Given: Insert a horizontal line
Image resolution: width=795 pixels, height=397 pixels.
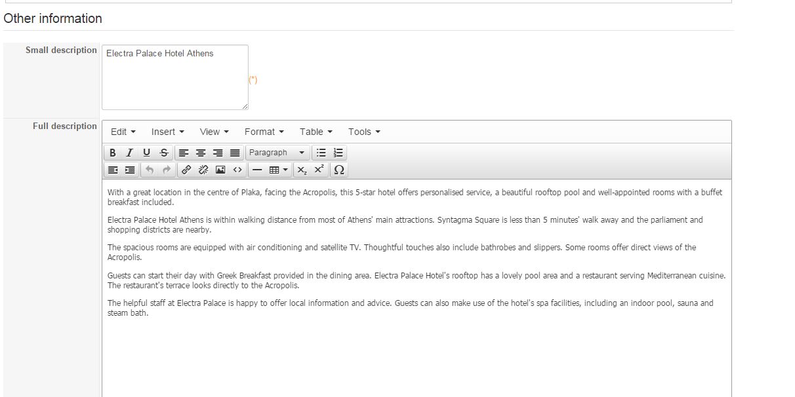Looking at the screenshot, I should tap(257, 170).
